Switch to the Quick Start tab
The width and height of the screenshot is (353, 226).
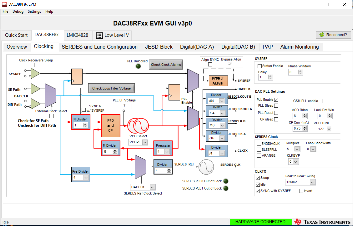[16, 35]
